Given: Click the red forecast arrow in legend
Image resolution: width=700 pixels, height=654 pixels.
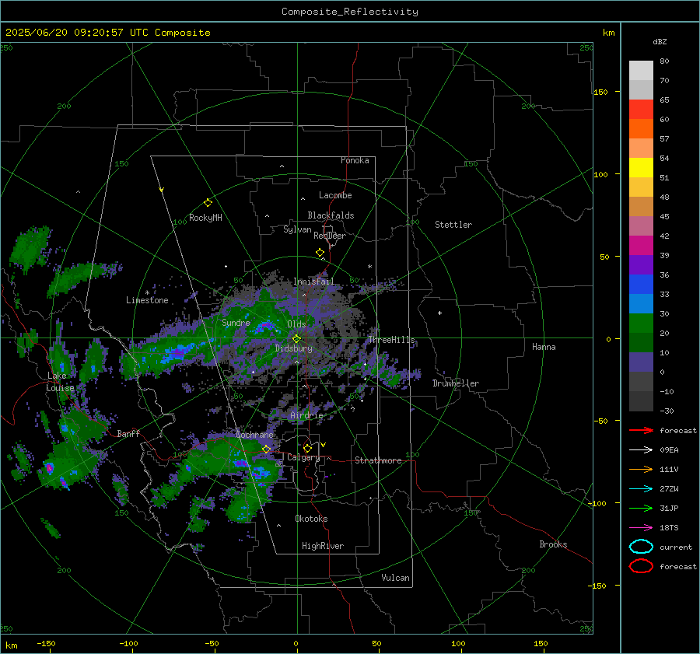Looking at the screenshot, I should [641, 430].
